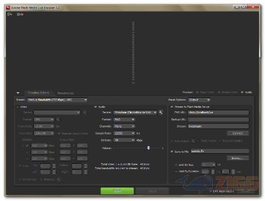Screen dimensions: 265x201
Task: Toggle Maintain Aspect Ratio checkbox
Action: click(x=59, y=133)
